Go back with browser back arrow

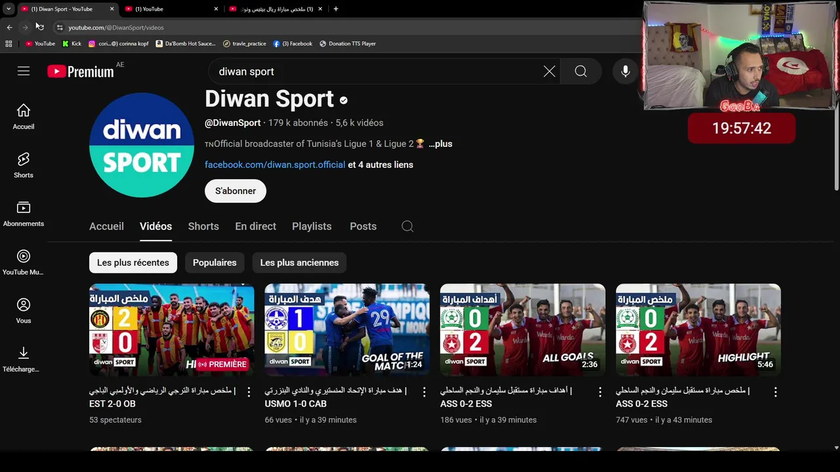point(9,28)
